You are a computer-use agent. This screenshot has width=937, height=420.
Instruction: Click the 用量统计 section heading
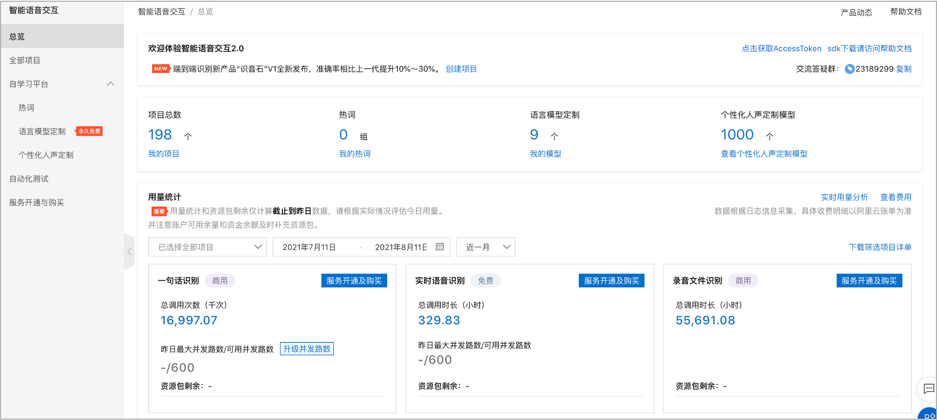click(165, 197)
